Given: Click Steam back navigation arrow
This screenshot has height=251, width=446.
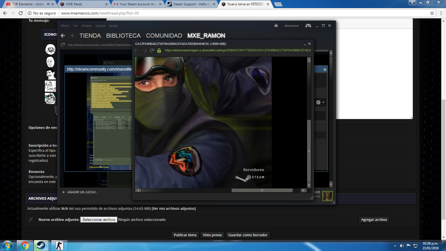Looking at the screenshot, I should (x=63, y=36).
